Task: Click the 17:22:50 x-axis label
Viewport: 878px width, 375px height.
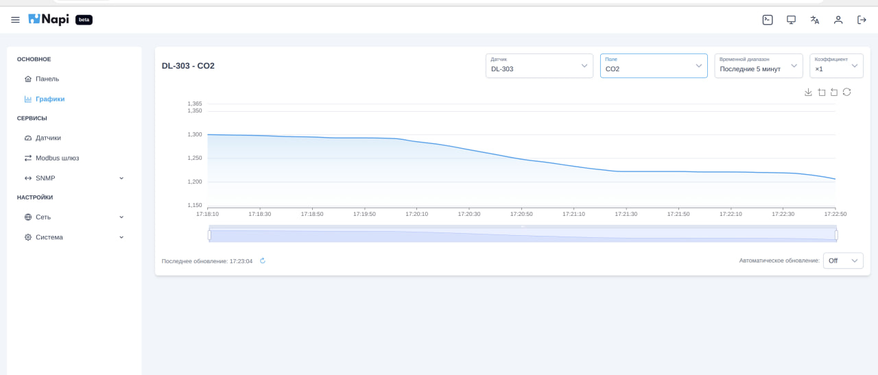Action: [835, 214]
